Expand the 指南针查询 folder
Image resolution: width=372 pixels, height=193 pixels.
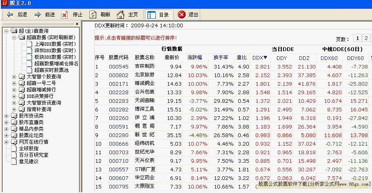point(14,109)
